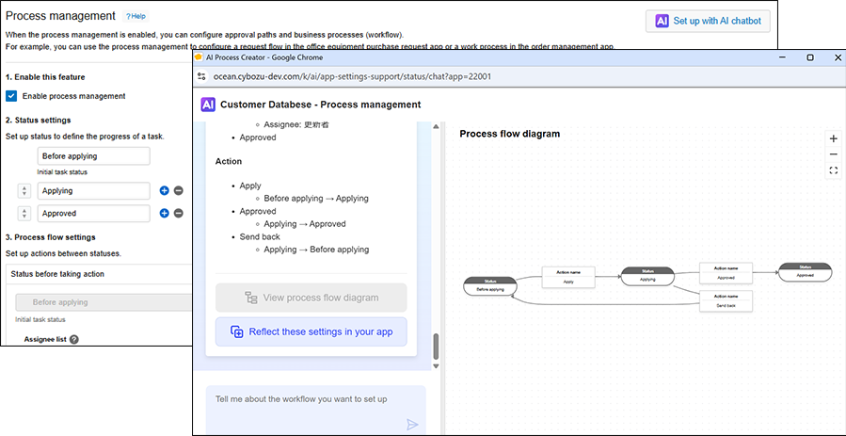Click the chat panel vertical scrollbar thumb
This screenshot has height=436, width=846.
[436, 347]
